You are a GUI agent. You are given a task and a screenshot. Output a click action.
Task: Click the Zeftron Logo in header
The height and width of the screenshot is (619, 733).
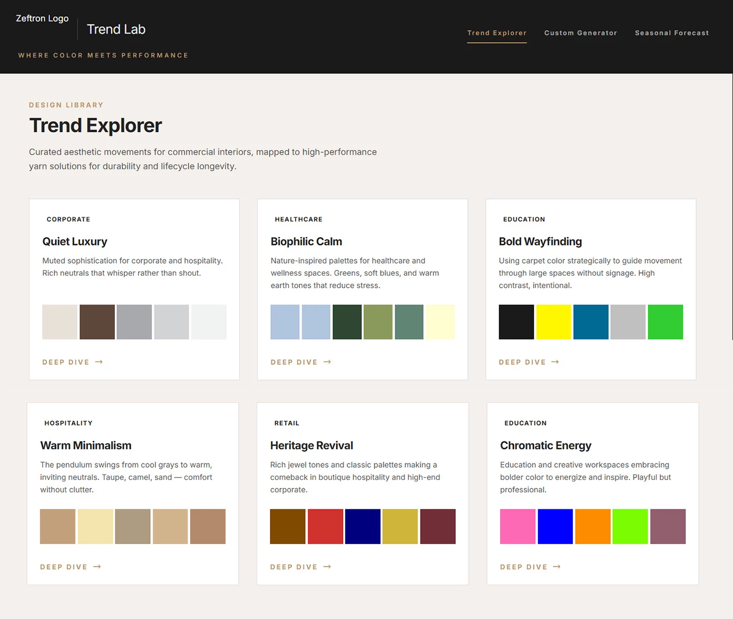42,18
